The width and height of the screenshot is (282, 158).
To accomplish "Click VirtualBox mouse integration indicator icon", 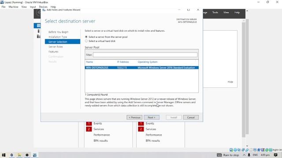I will pyautogui.click(x=267, y=150).
